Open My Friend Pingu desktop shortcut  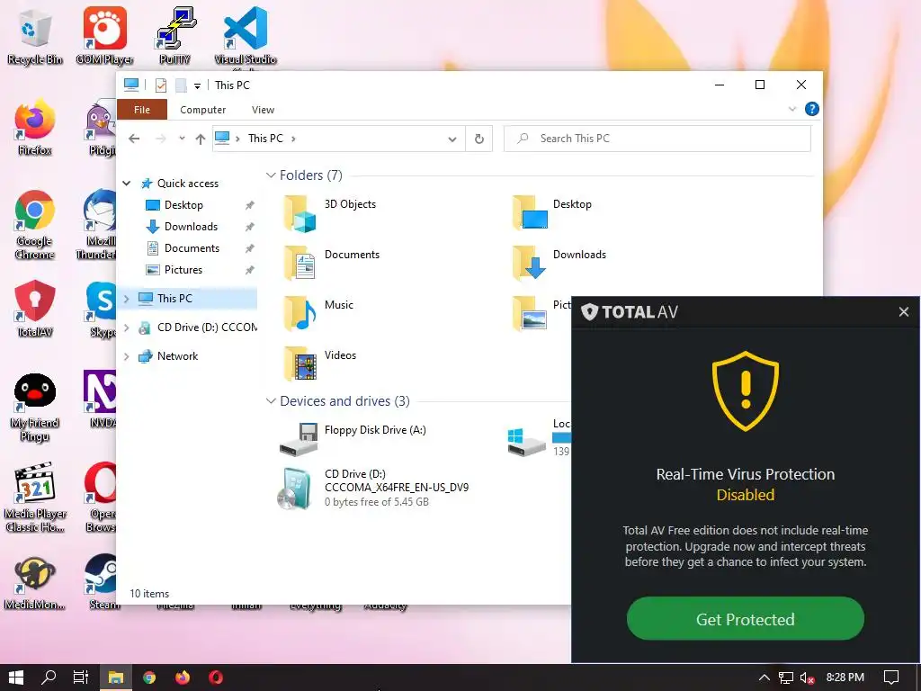35,408
